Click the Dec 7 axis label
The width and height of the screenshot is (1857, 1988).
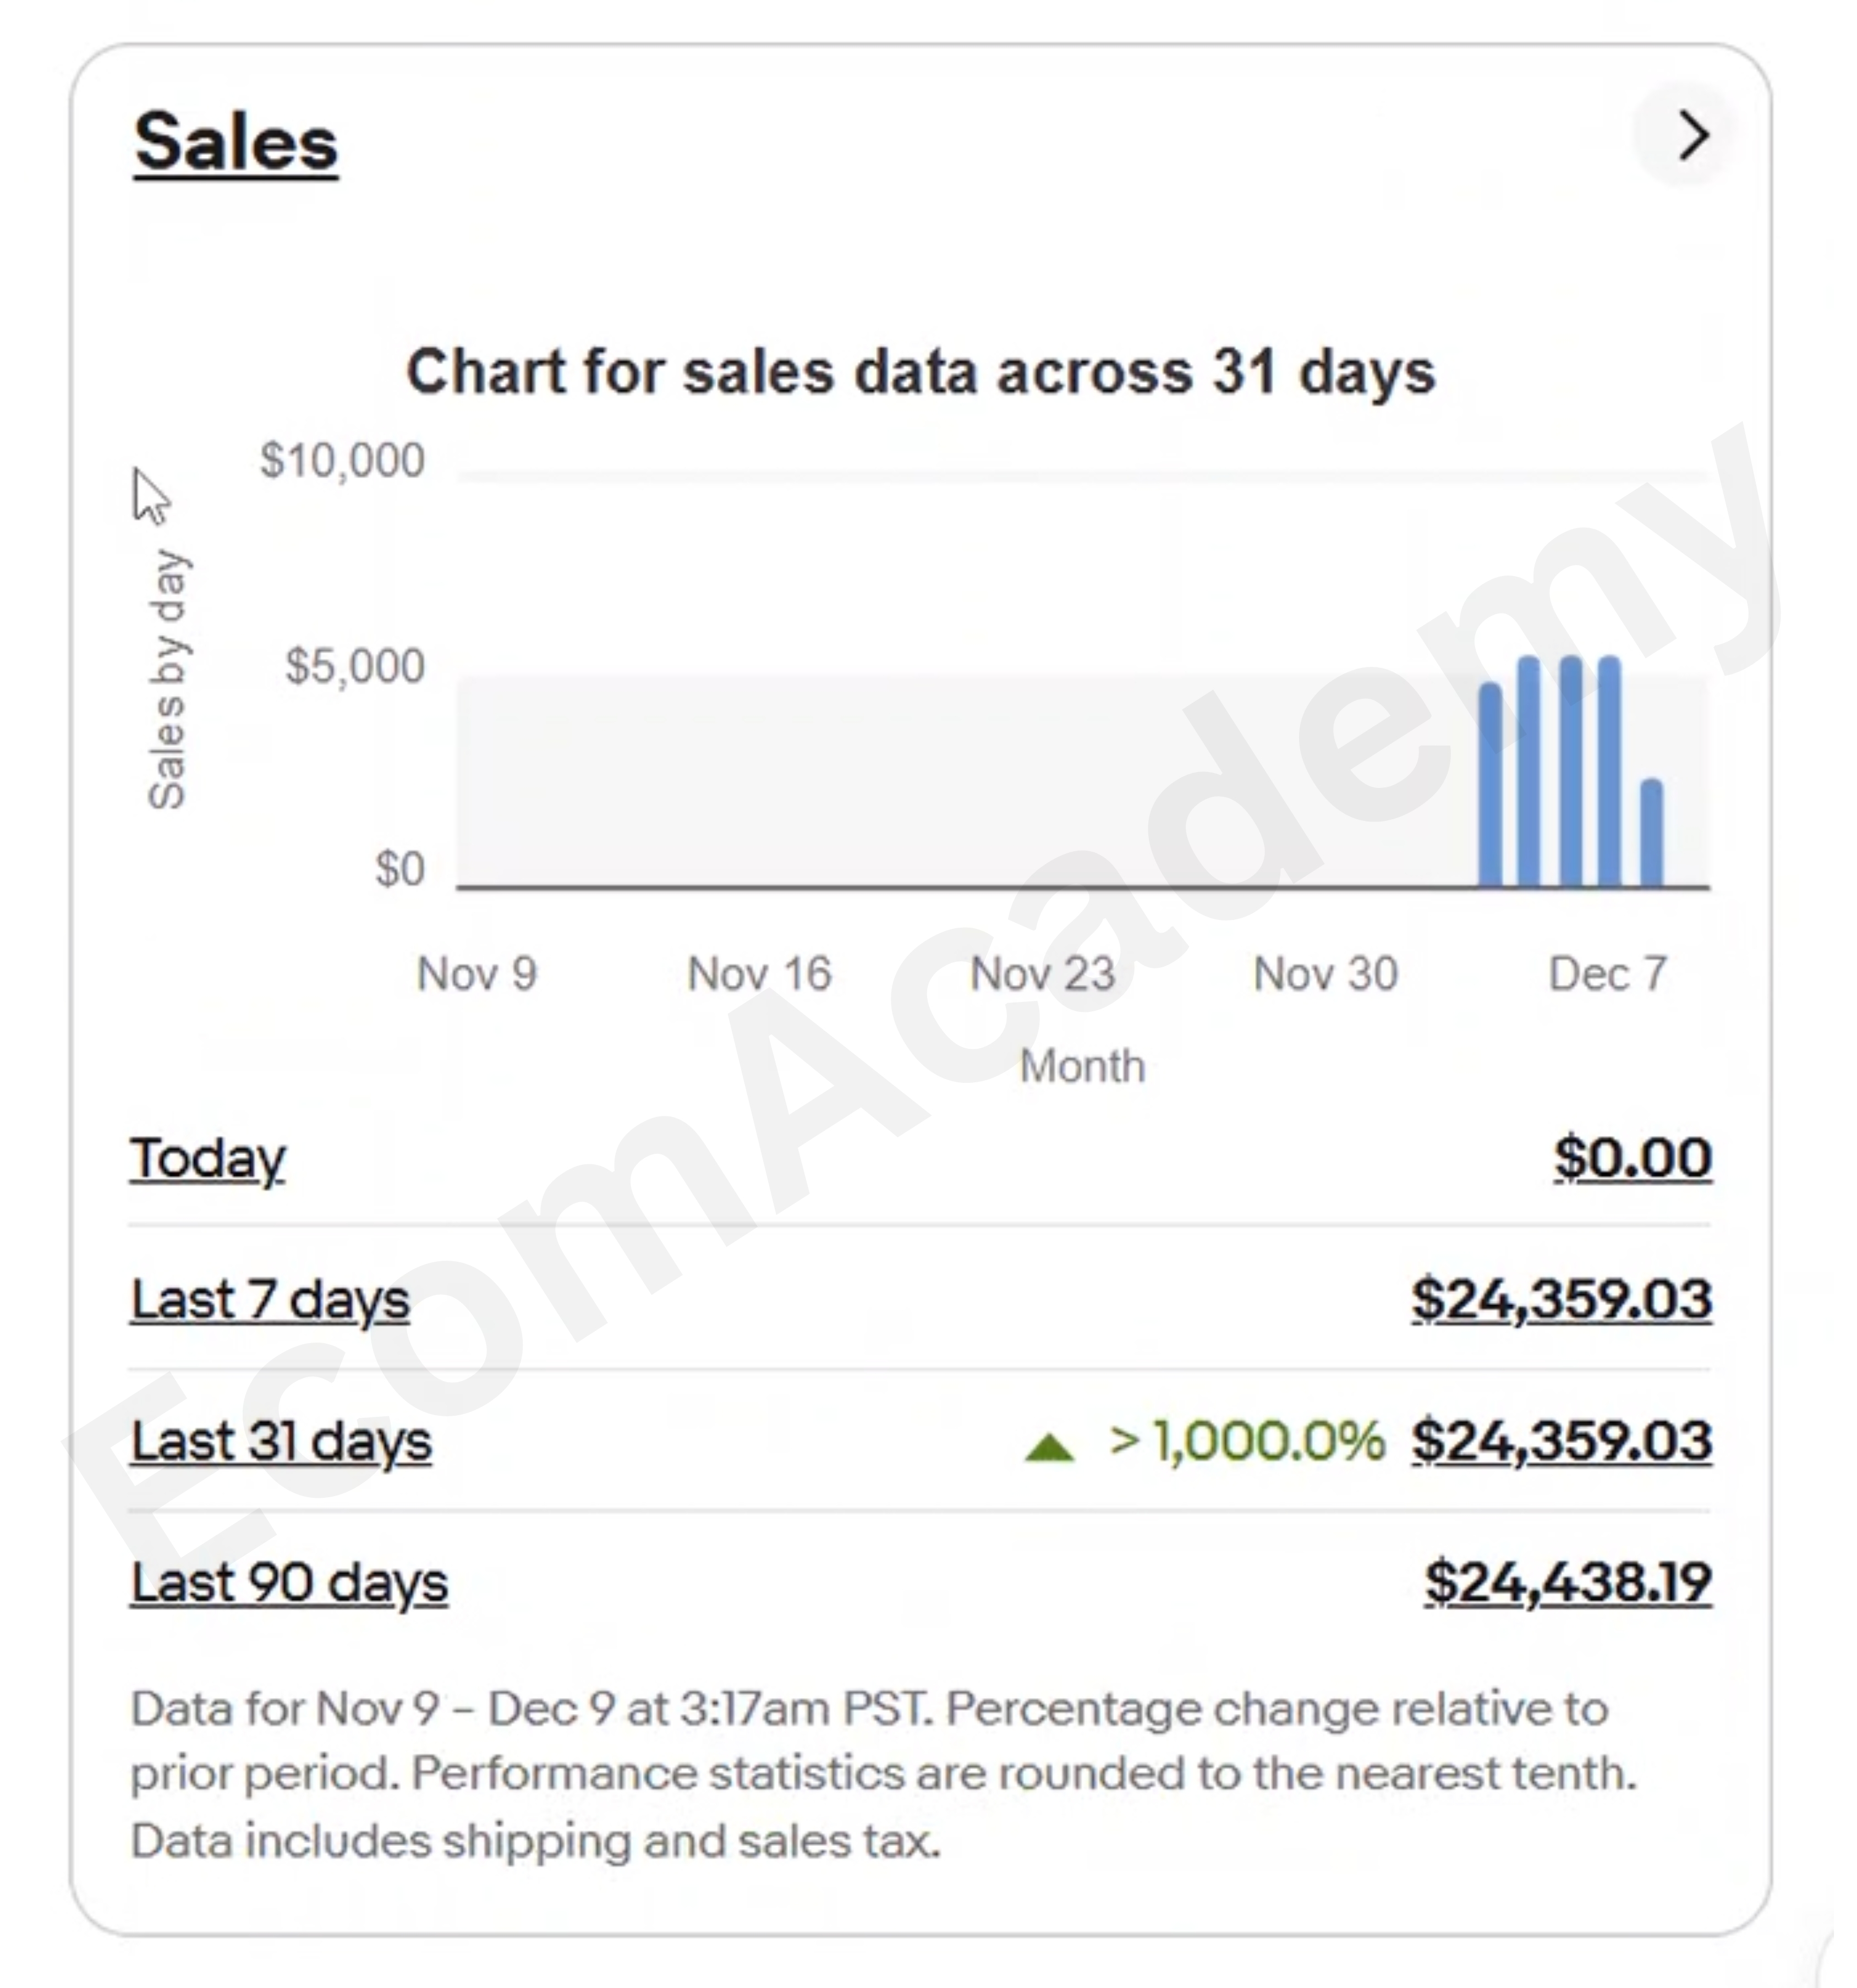(1607, 973)
